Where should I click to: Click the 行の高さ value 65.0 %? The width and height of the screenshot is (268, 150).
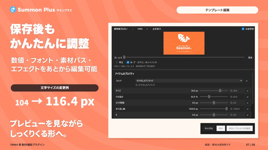[194, 97]
